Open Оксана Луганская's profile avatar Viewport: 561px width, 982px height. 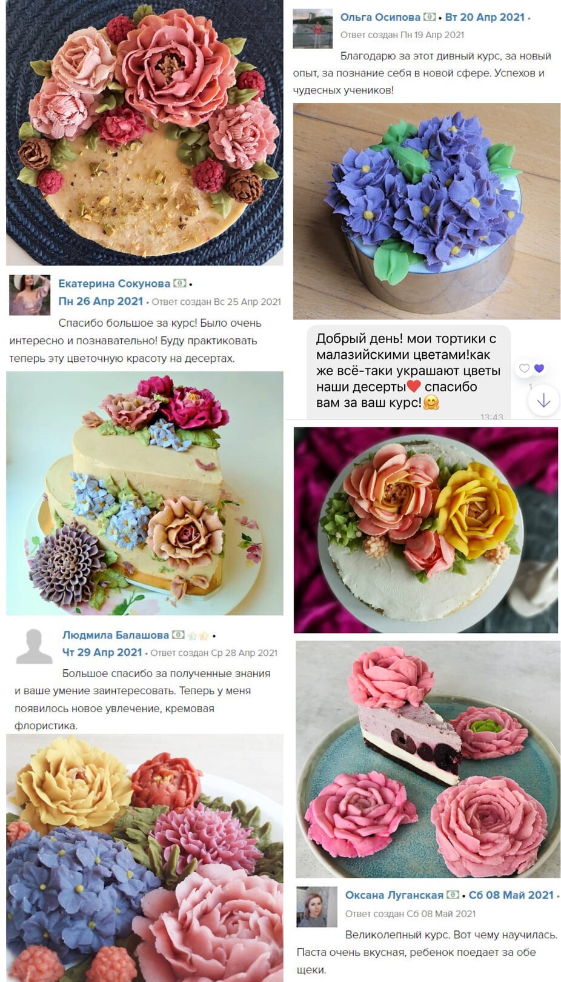click(317, 907)
